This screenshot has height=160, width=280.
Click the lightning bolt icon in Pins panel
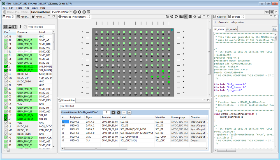tap(20, 27)
